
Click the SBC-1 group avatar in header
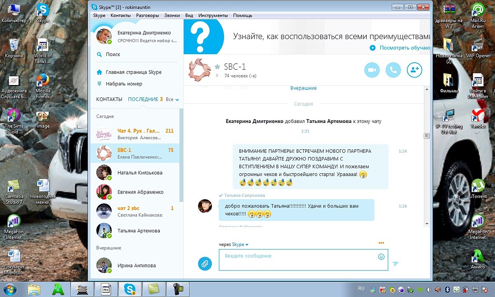pyautogui.click(x=200, y=70)
